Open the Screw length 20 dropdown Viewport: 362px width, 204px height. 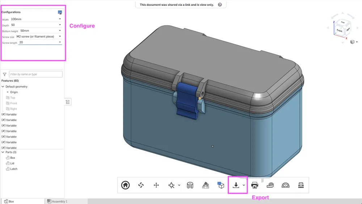click(x=40, y=42)
